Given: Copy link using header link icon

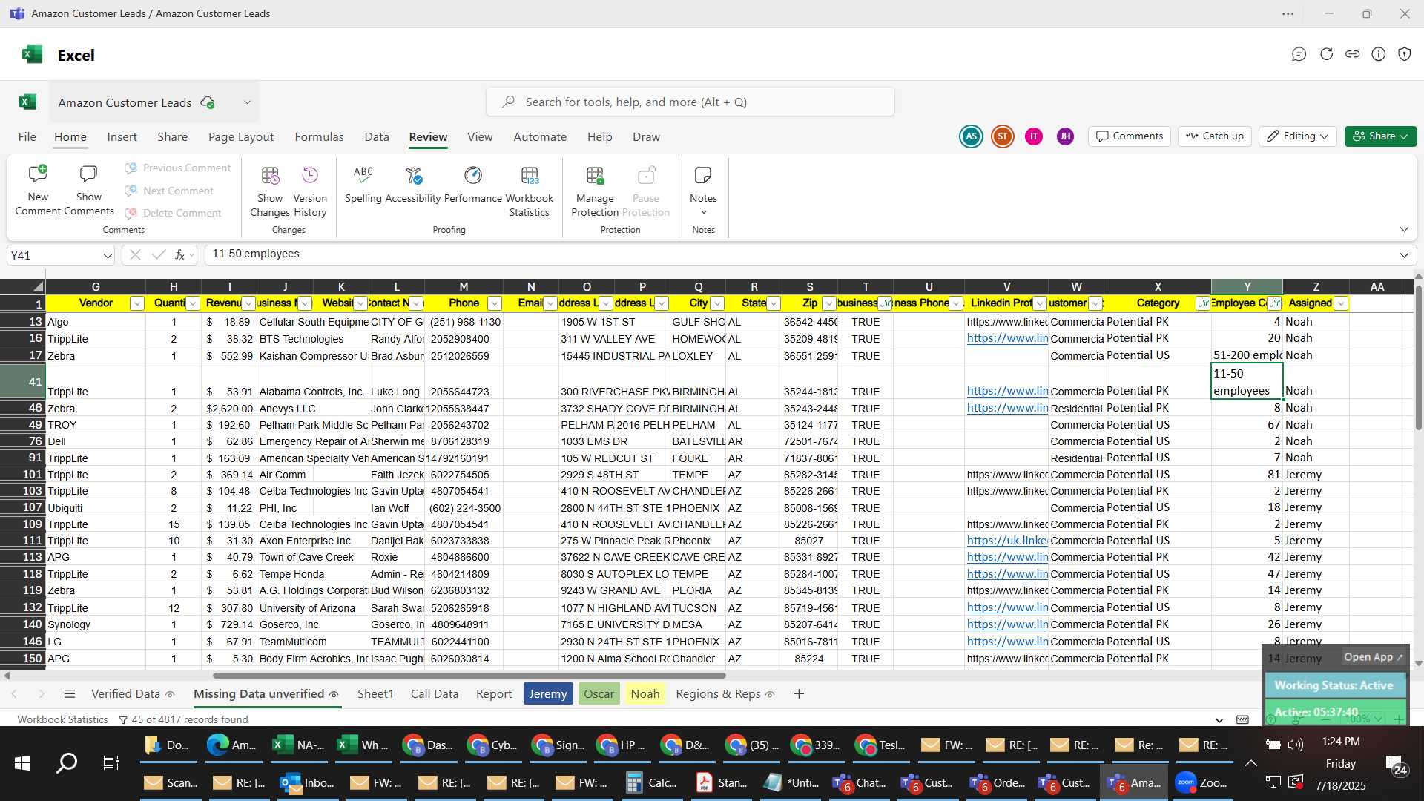Looking at the screenshot, I should pos(1352,54).
